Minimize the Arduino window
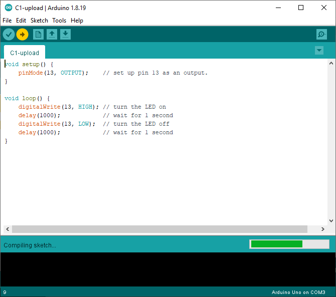336x297 pixels. click(278, 8)
